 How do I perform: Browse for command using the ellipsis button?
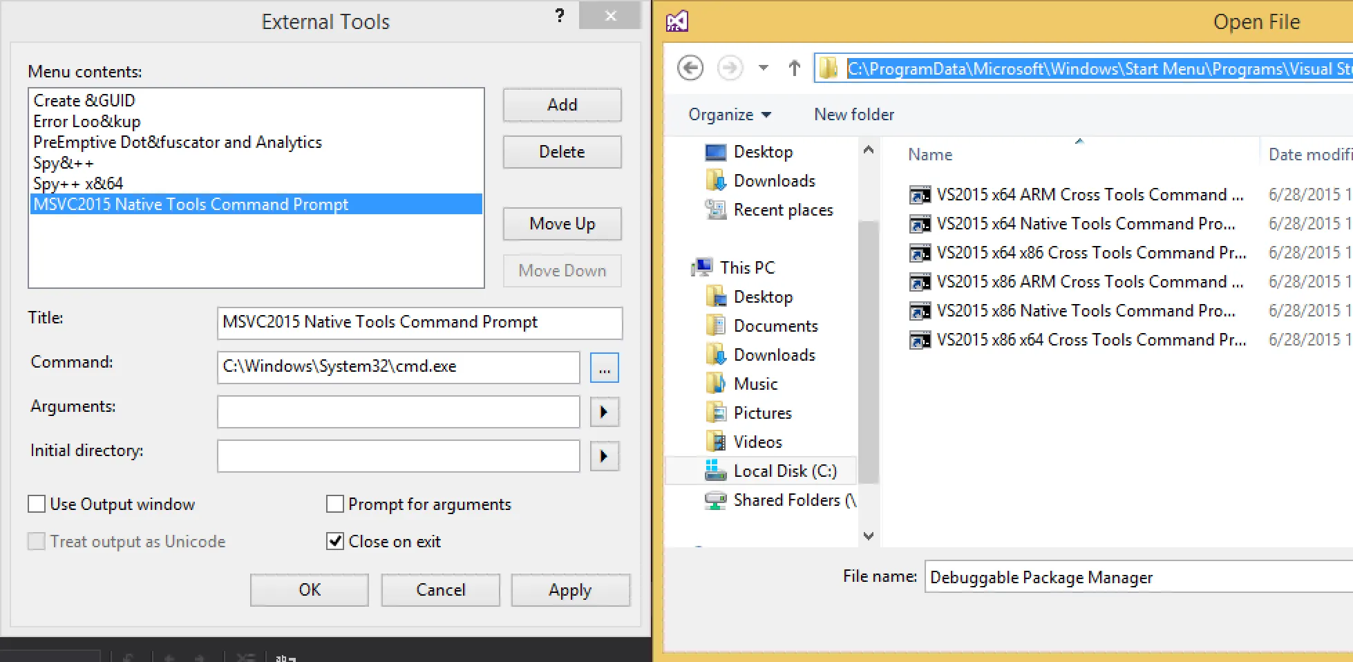(605, 368)
